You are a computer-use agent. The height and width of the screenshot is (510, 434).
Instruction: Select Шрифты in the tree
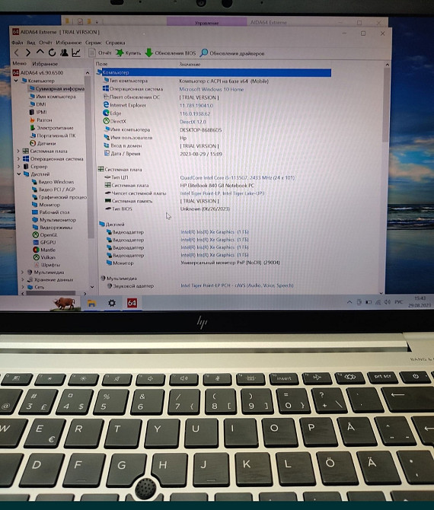click(47, 264)
